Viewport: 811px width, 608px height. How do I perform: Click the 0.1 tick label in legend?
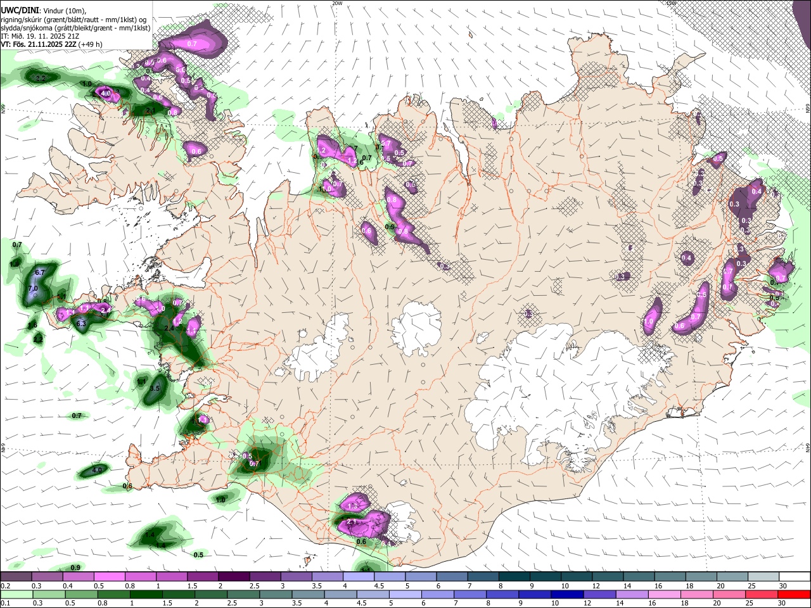click(5, 604)
